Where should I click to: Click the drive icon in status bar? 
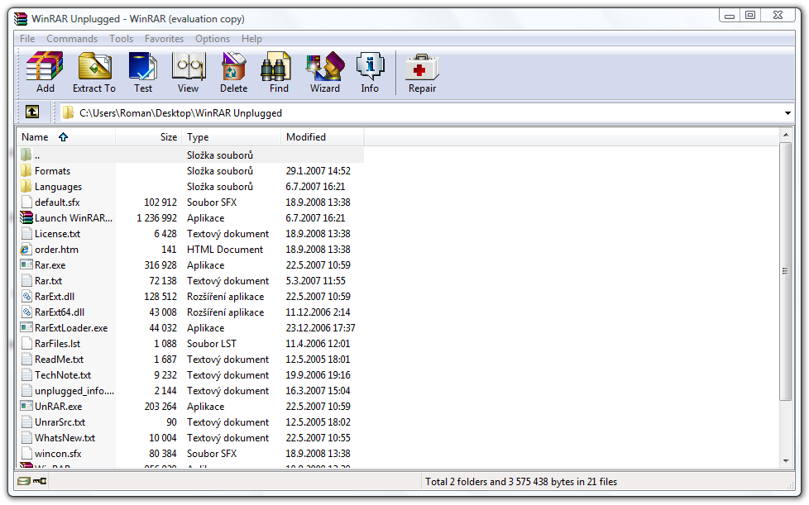coord(24,481)
